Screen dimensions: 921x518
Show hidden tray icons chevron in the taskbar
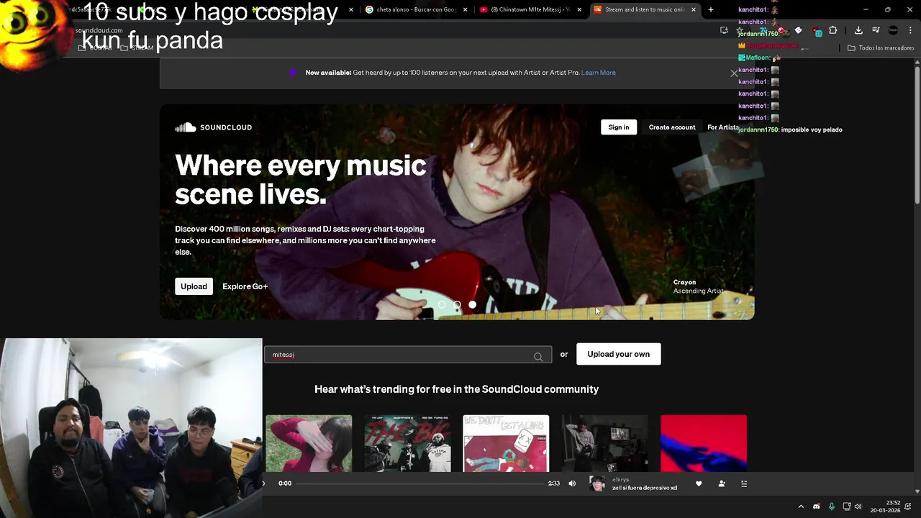(x=801, y=506)
